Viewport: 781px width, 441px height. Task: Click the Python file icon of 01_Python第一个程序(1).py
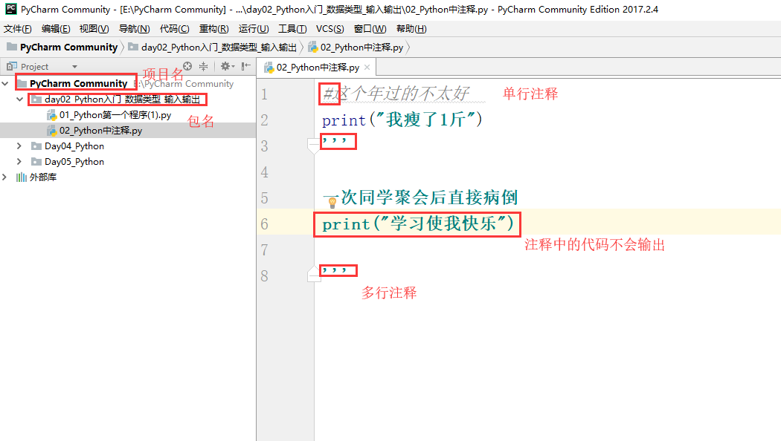[51, 115]
